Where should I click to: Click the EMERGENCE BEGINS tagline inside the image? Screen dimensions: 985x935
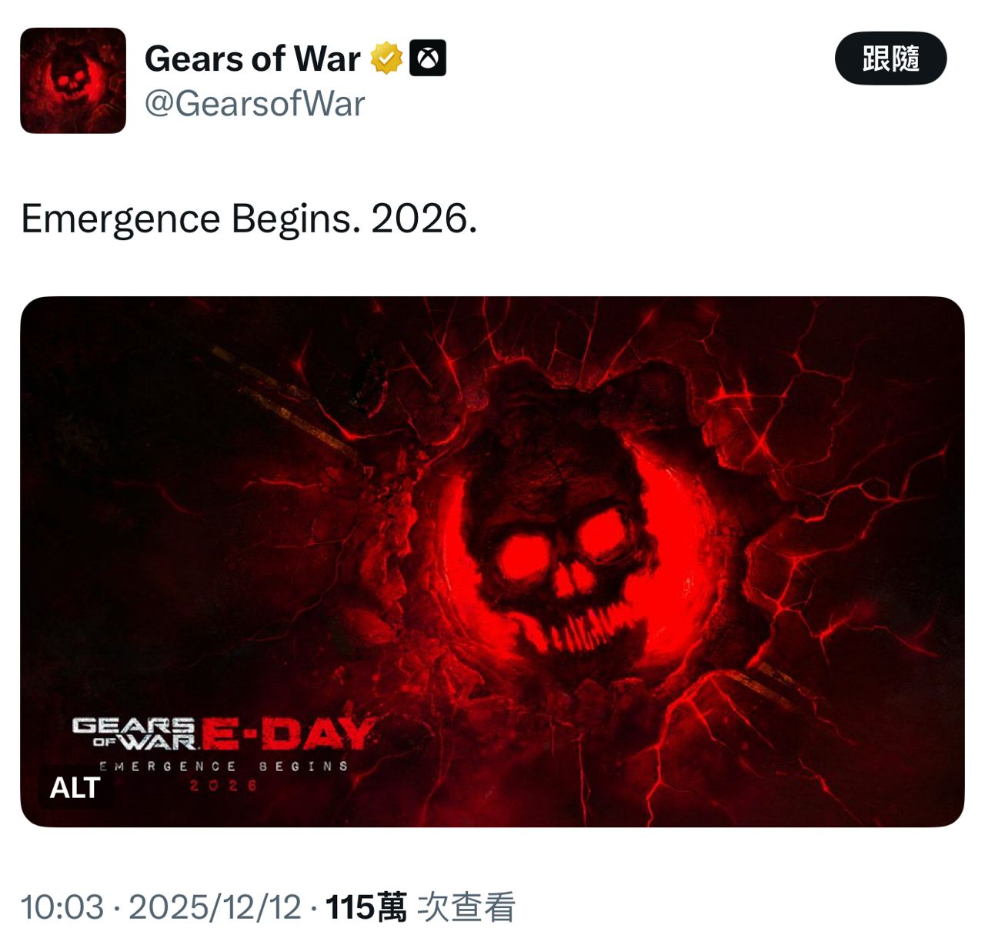224,766
